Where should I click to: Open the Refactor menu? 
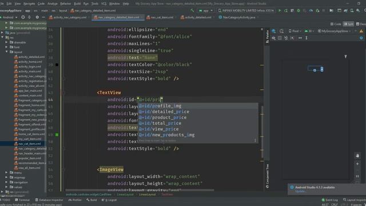tap(65, 3)
